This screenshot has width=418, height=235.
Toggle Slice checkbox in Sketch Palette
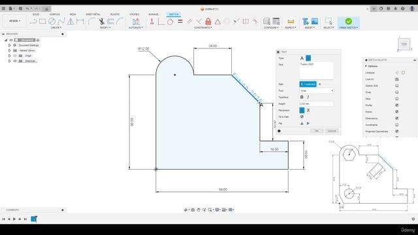(396, 99)
